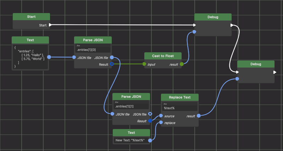Edit the .entries[1][1] filter field
Viewport: 283px width, 151px height.
coord(131,105)
